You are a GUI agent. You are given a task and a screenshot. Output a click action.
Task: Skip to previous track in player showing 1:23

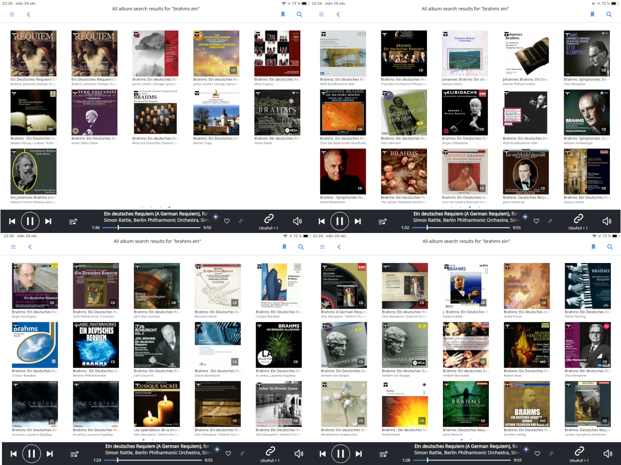coord(14,454)
